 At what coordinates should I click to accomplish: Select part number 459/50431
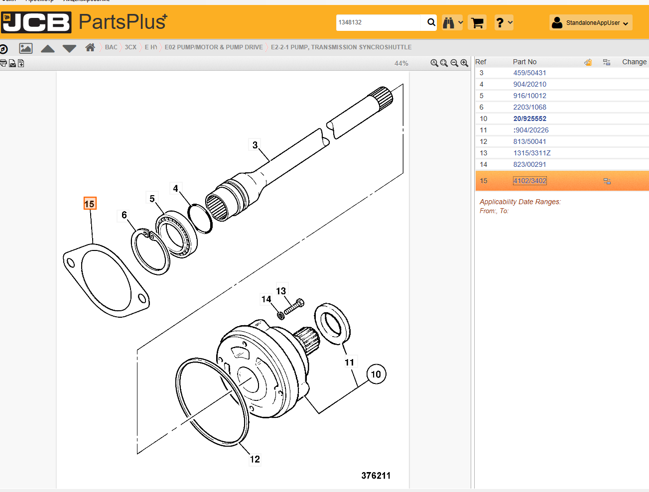coord(529,73)
